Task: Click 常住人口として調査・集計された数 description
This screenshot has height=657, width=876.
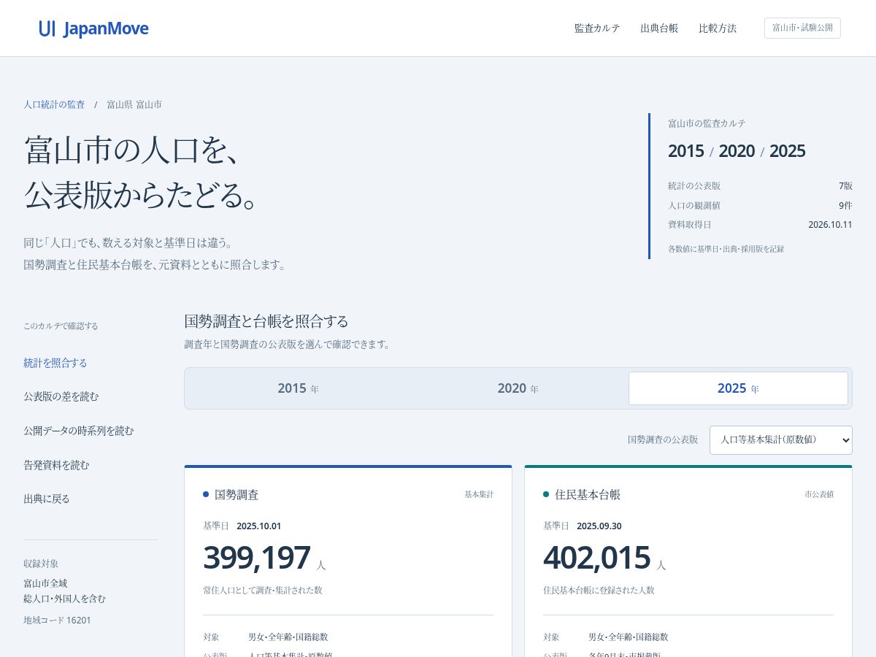Action: 263,590
